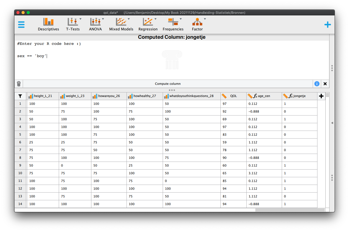Delete computed column with the trash icon
Viewport: 349px width, 231px height.
tap(19, 84)
